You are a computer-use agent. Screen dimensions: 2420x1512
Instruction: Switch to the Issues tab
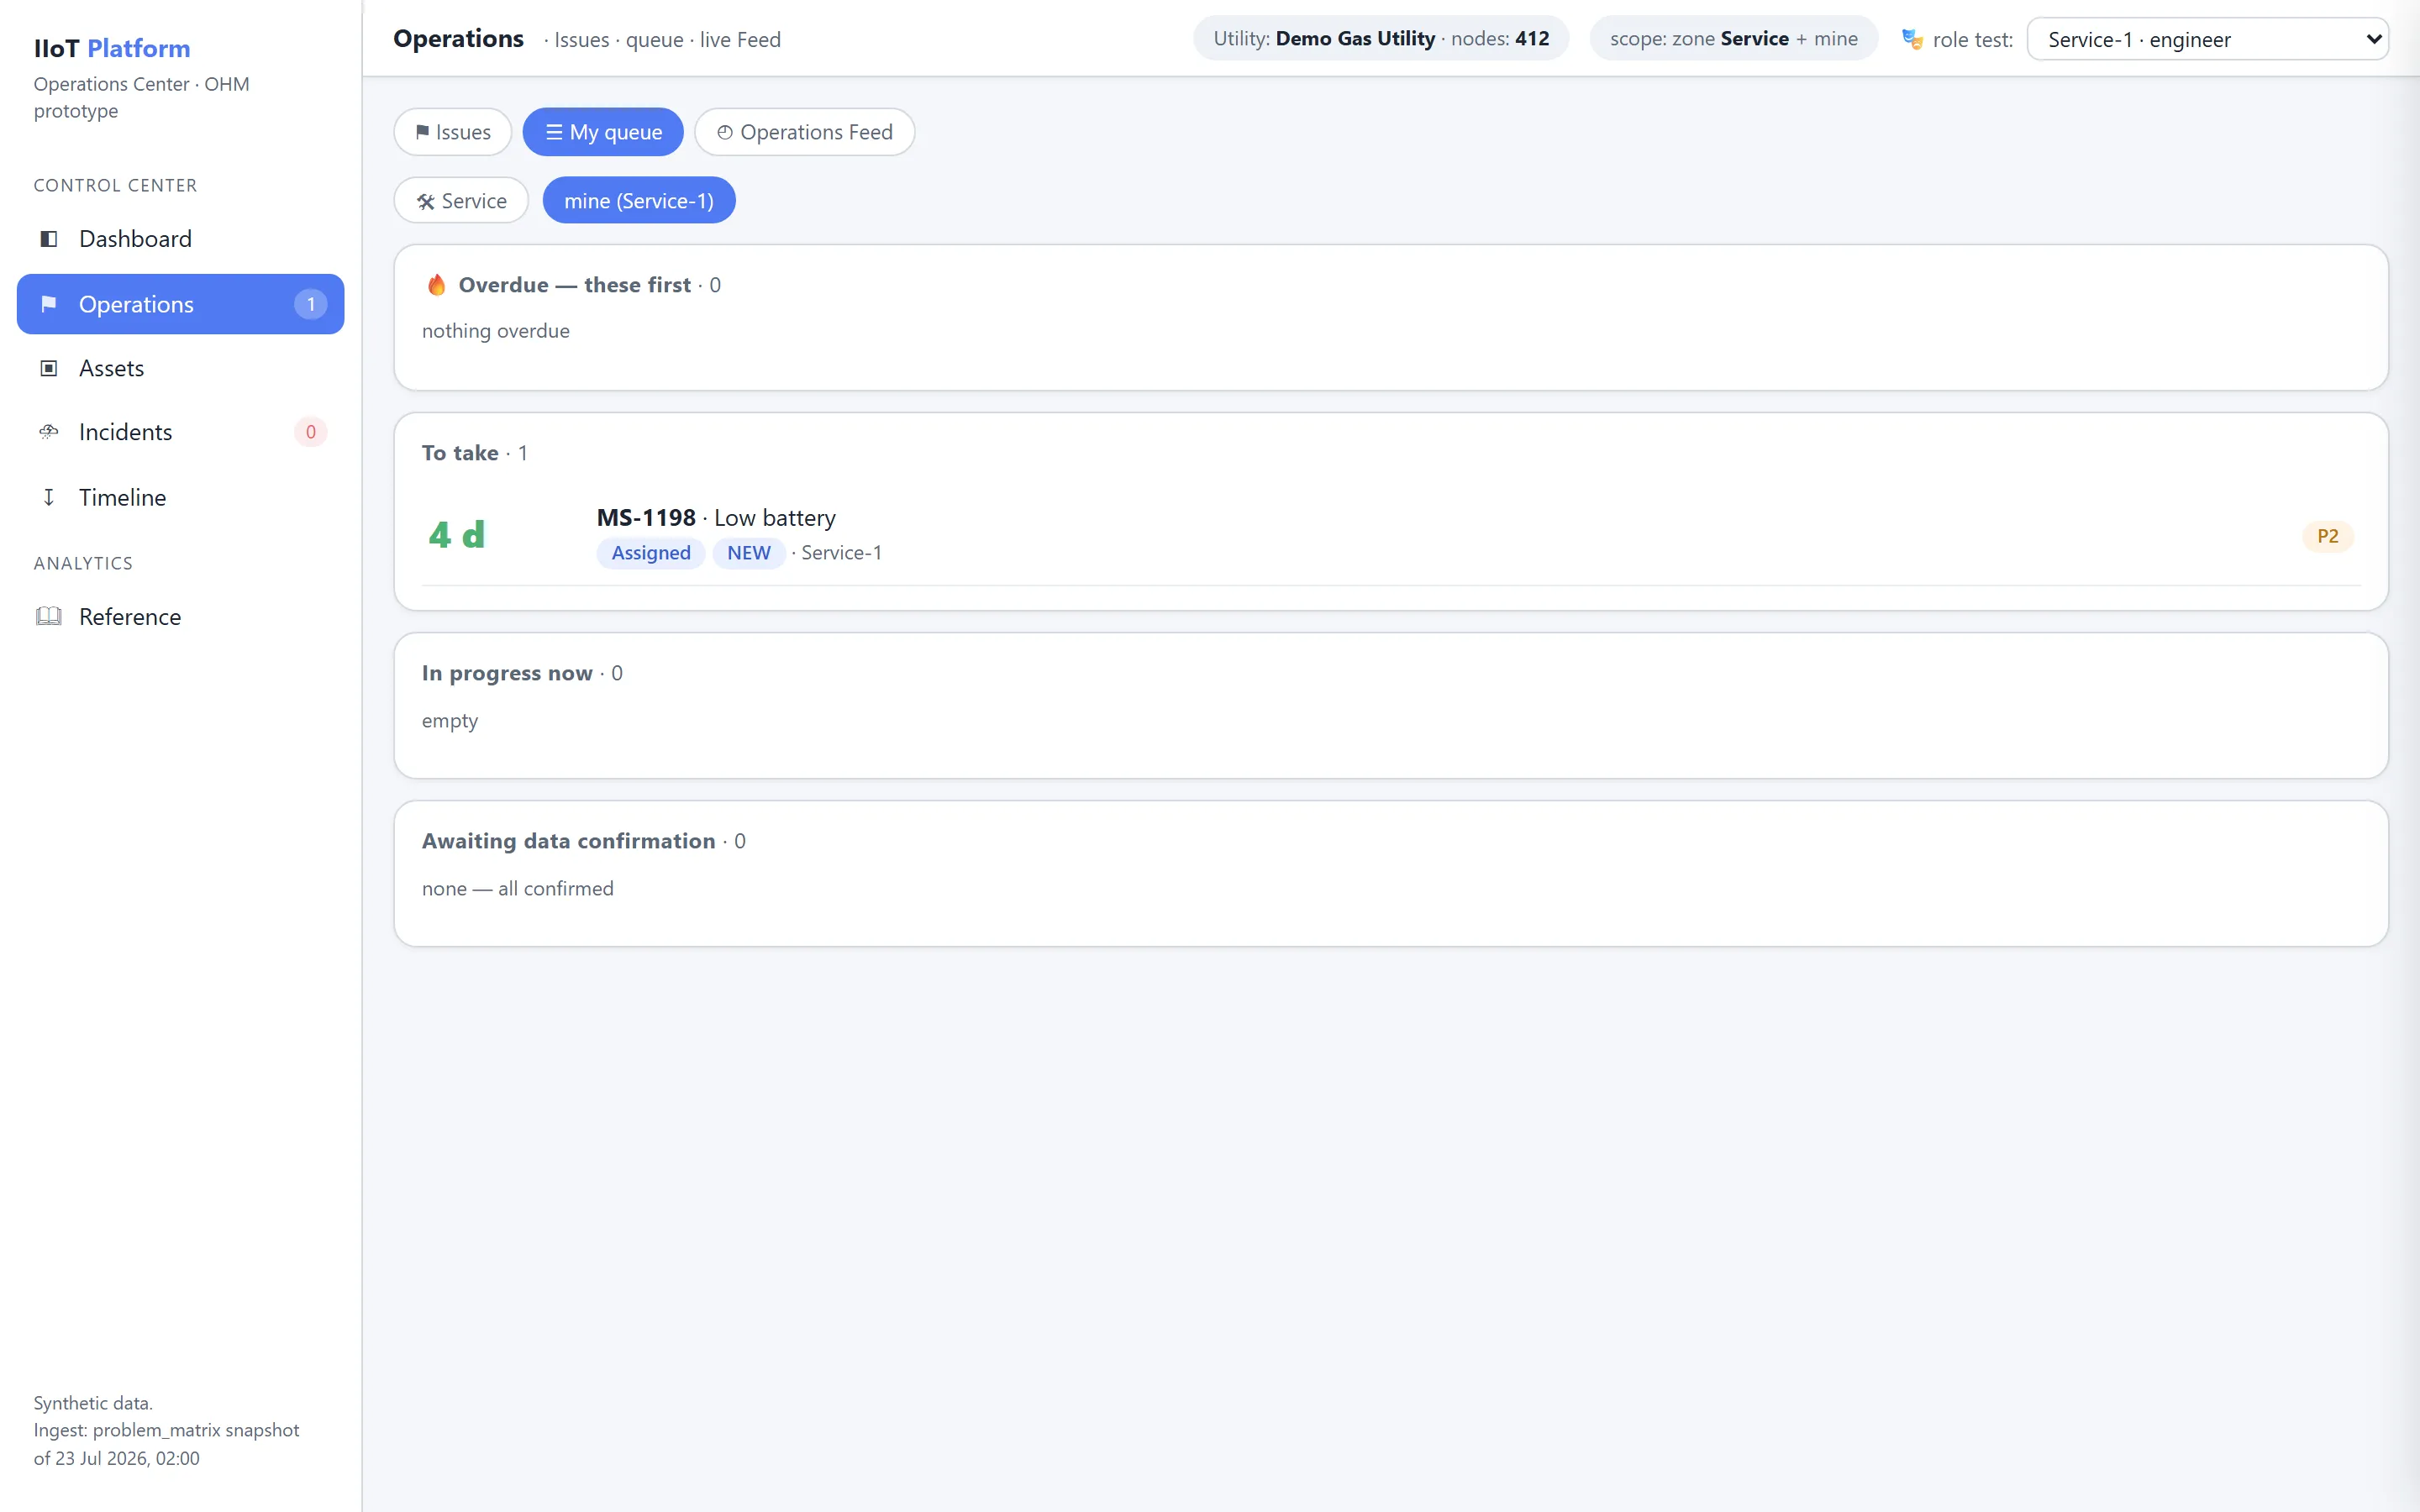click(x=452, y=132)
